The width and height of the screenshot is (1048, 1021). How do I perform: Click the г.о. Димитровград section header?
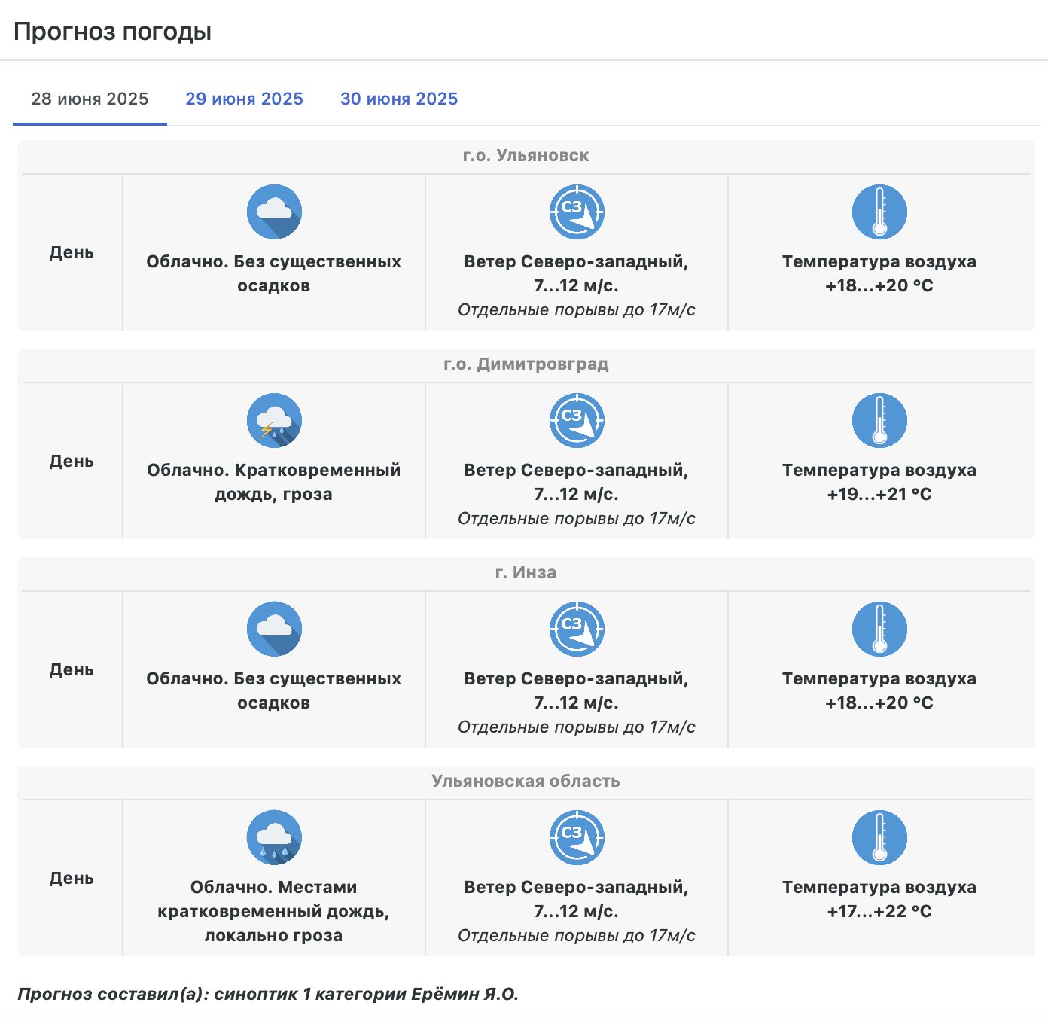tap(526, 364)
